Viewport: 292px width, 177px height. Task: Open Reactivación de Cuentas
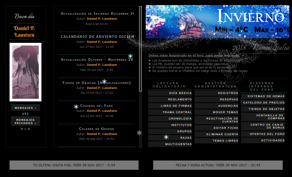tap(216, 120)
